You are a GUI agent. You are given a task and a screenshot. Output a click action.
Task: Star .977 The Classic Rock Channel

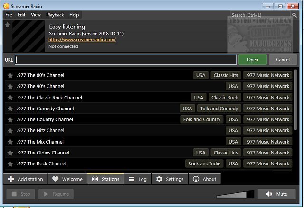coord(10,98)
